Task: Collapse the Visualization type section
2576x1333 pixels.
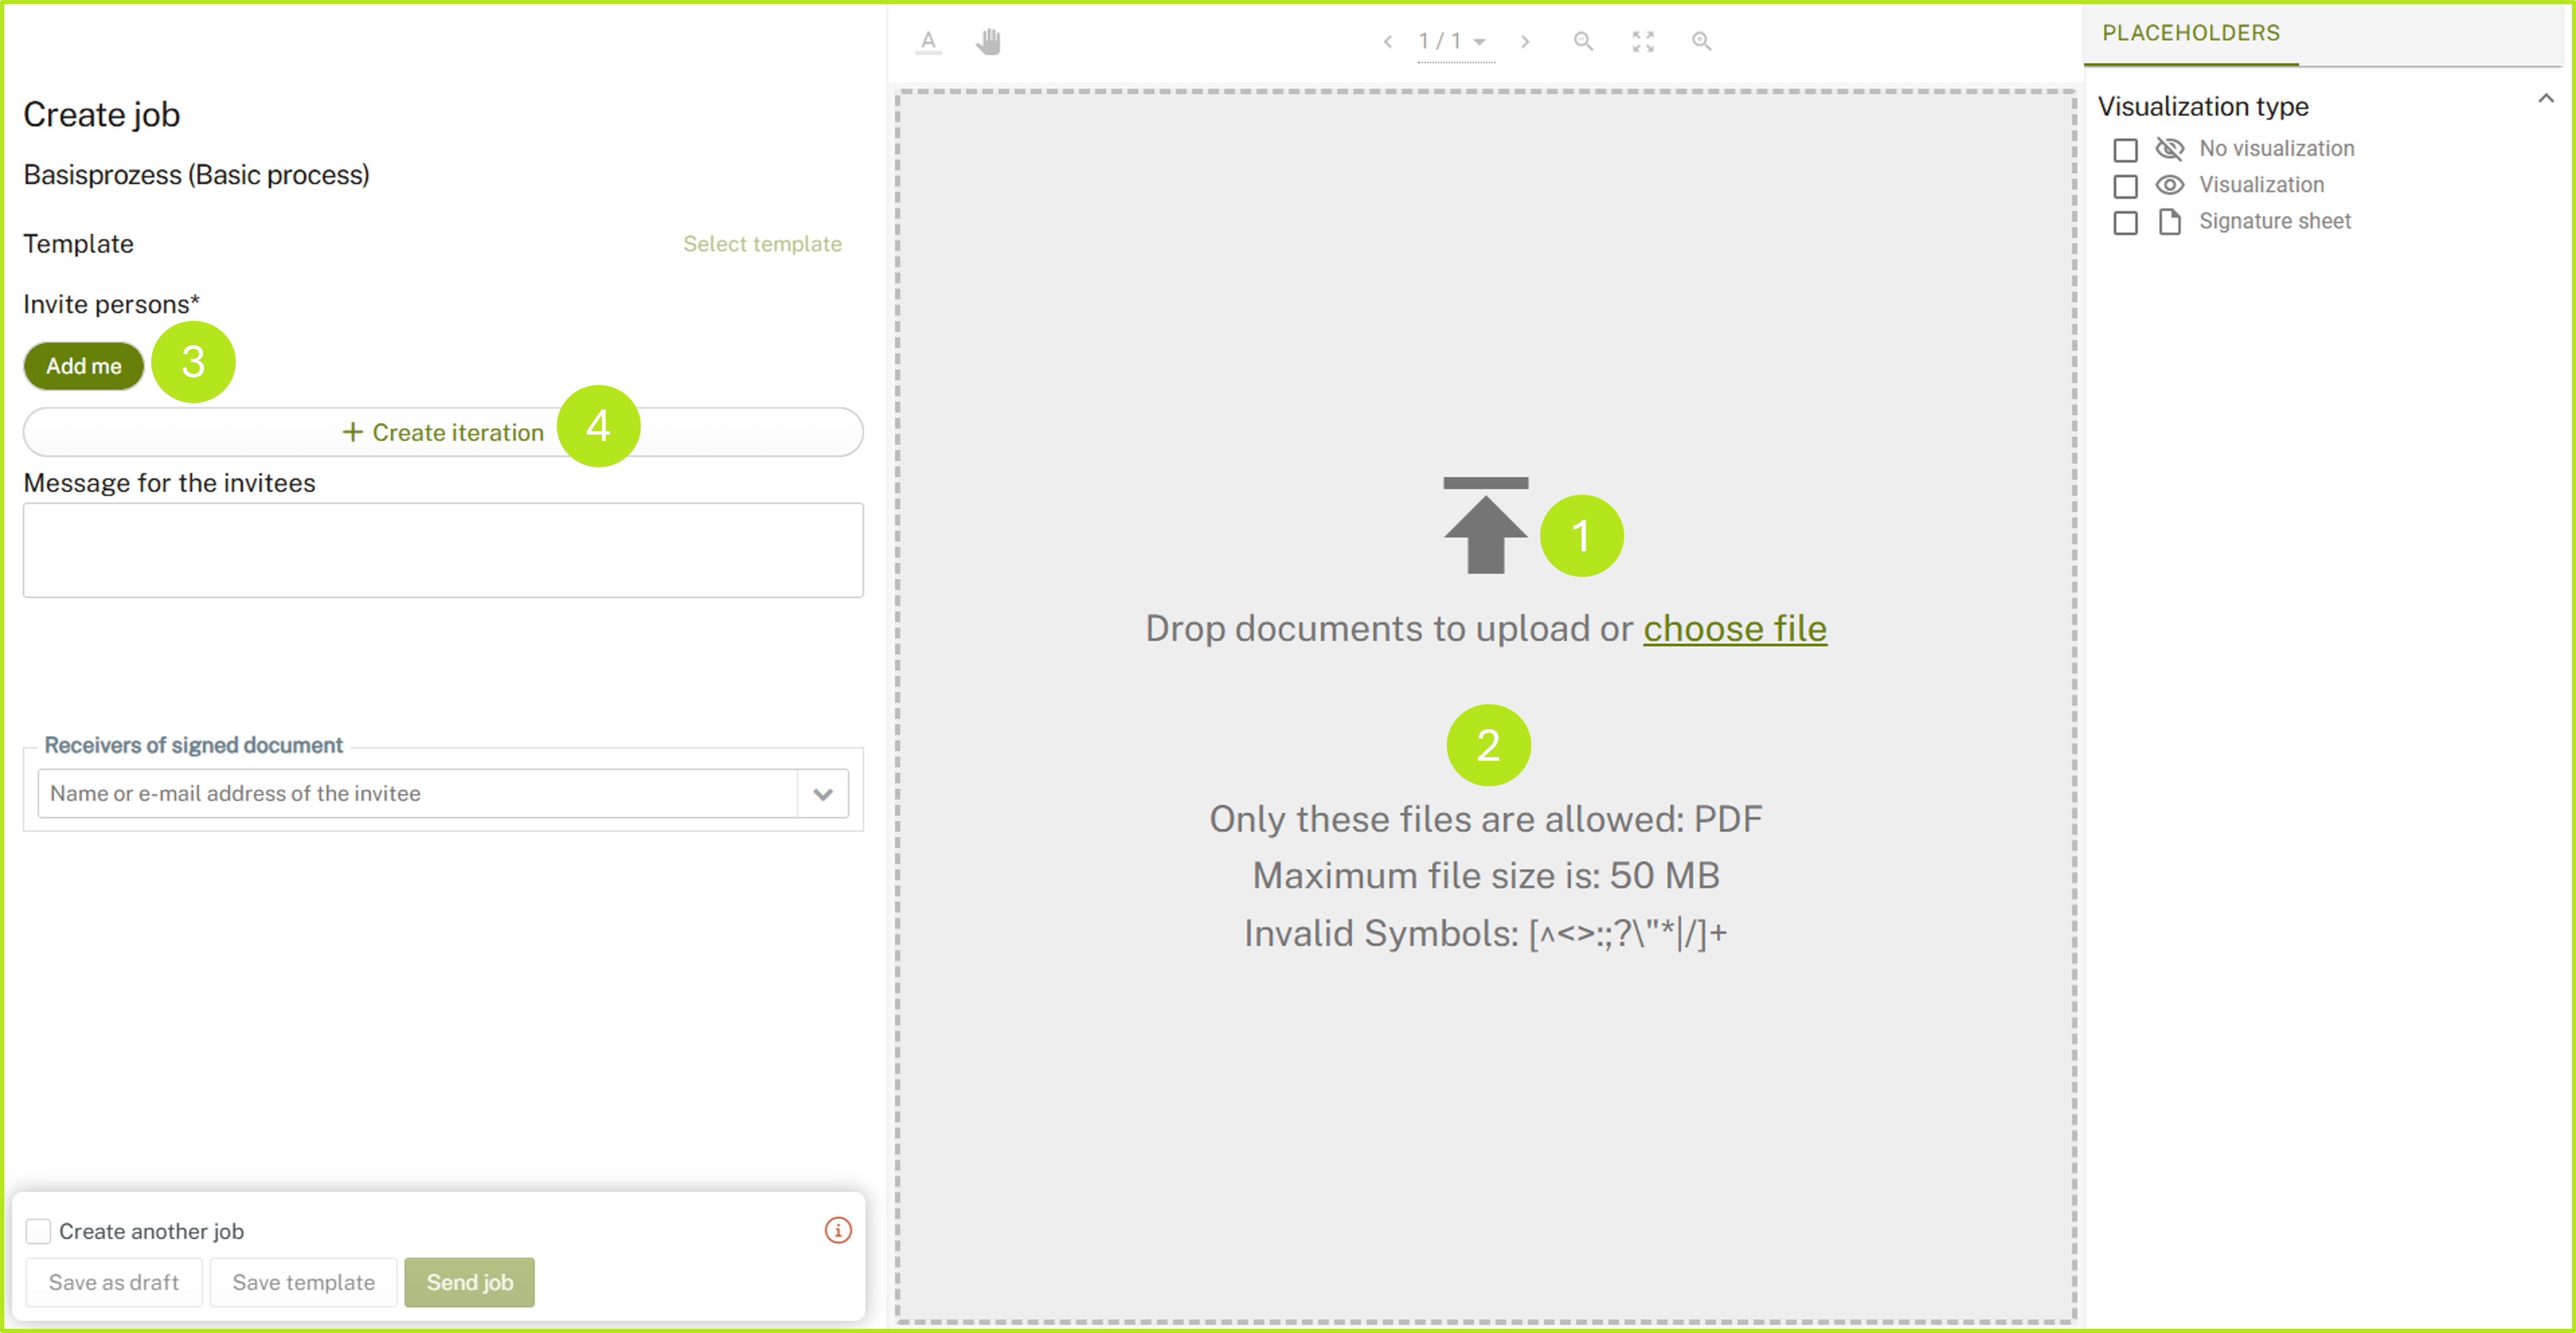Action: click(2545, 99)
